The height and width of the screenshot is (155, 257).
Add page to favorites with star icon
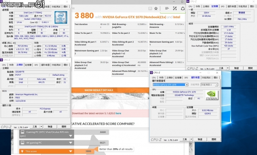(x=156, y=9)
